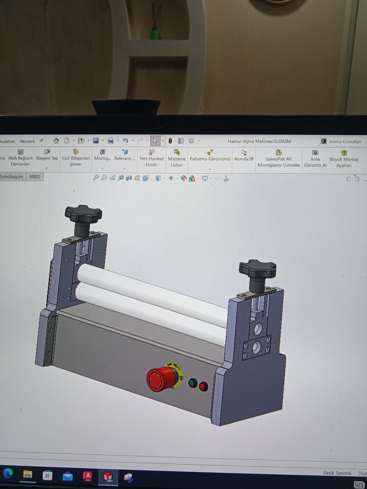
Task: Open the dropdown under Montaj...
Action: (102, 169)
